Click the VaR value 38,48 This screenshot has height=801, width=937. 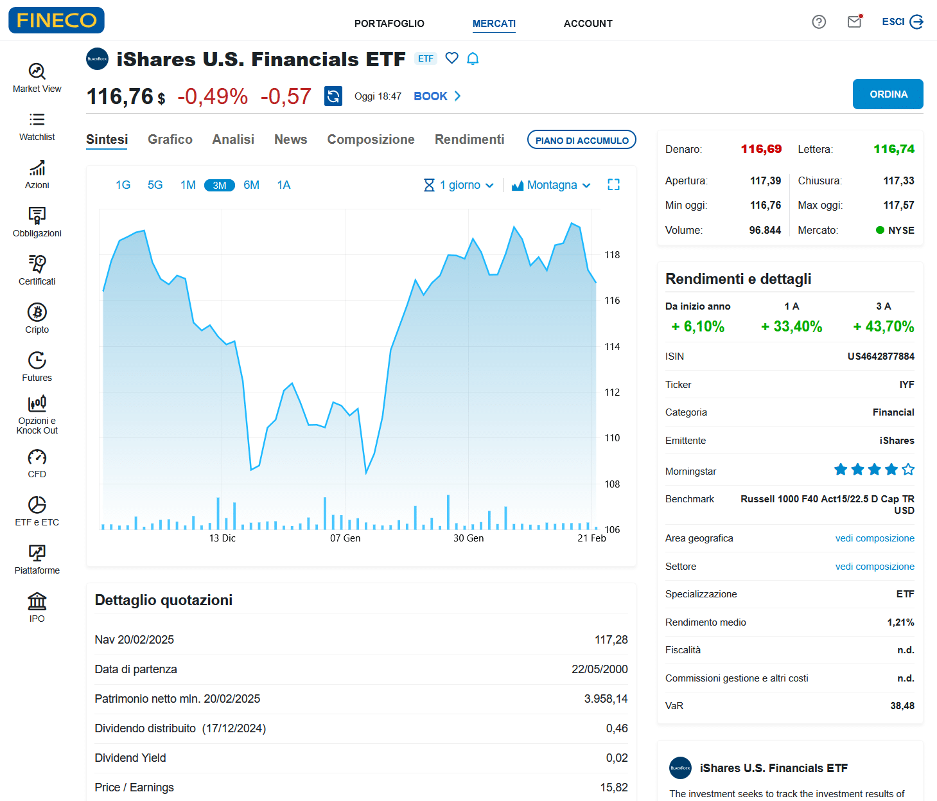pos(902,706)
